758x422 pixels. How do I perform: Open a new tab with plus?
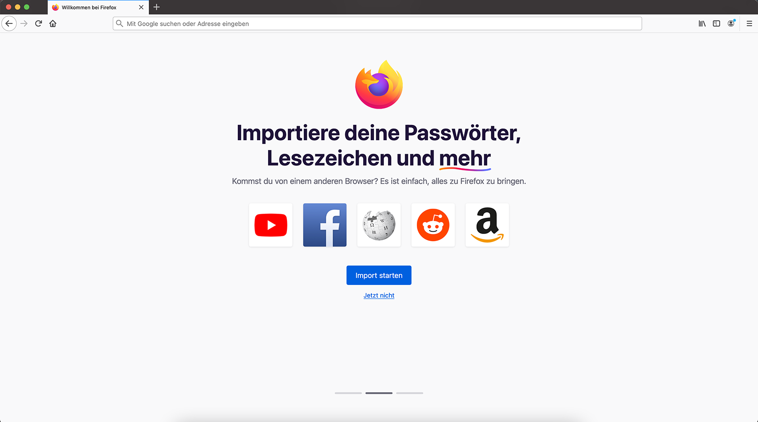157,7
